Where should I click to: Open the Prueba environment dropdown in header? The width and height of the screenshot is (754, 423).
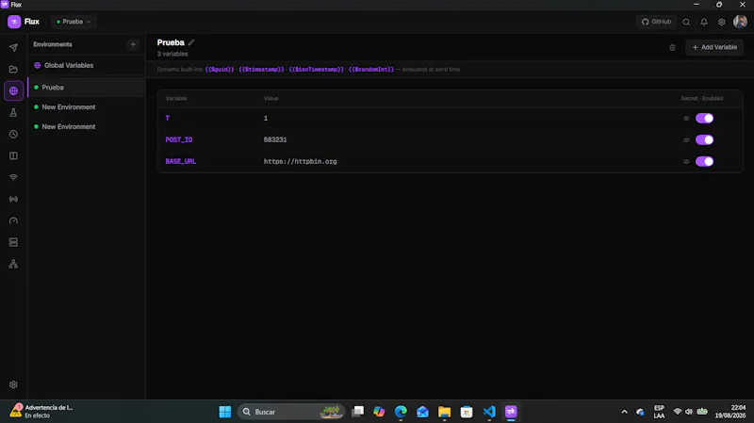click(x=74, y=22)
